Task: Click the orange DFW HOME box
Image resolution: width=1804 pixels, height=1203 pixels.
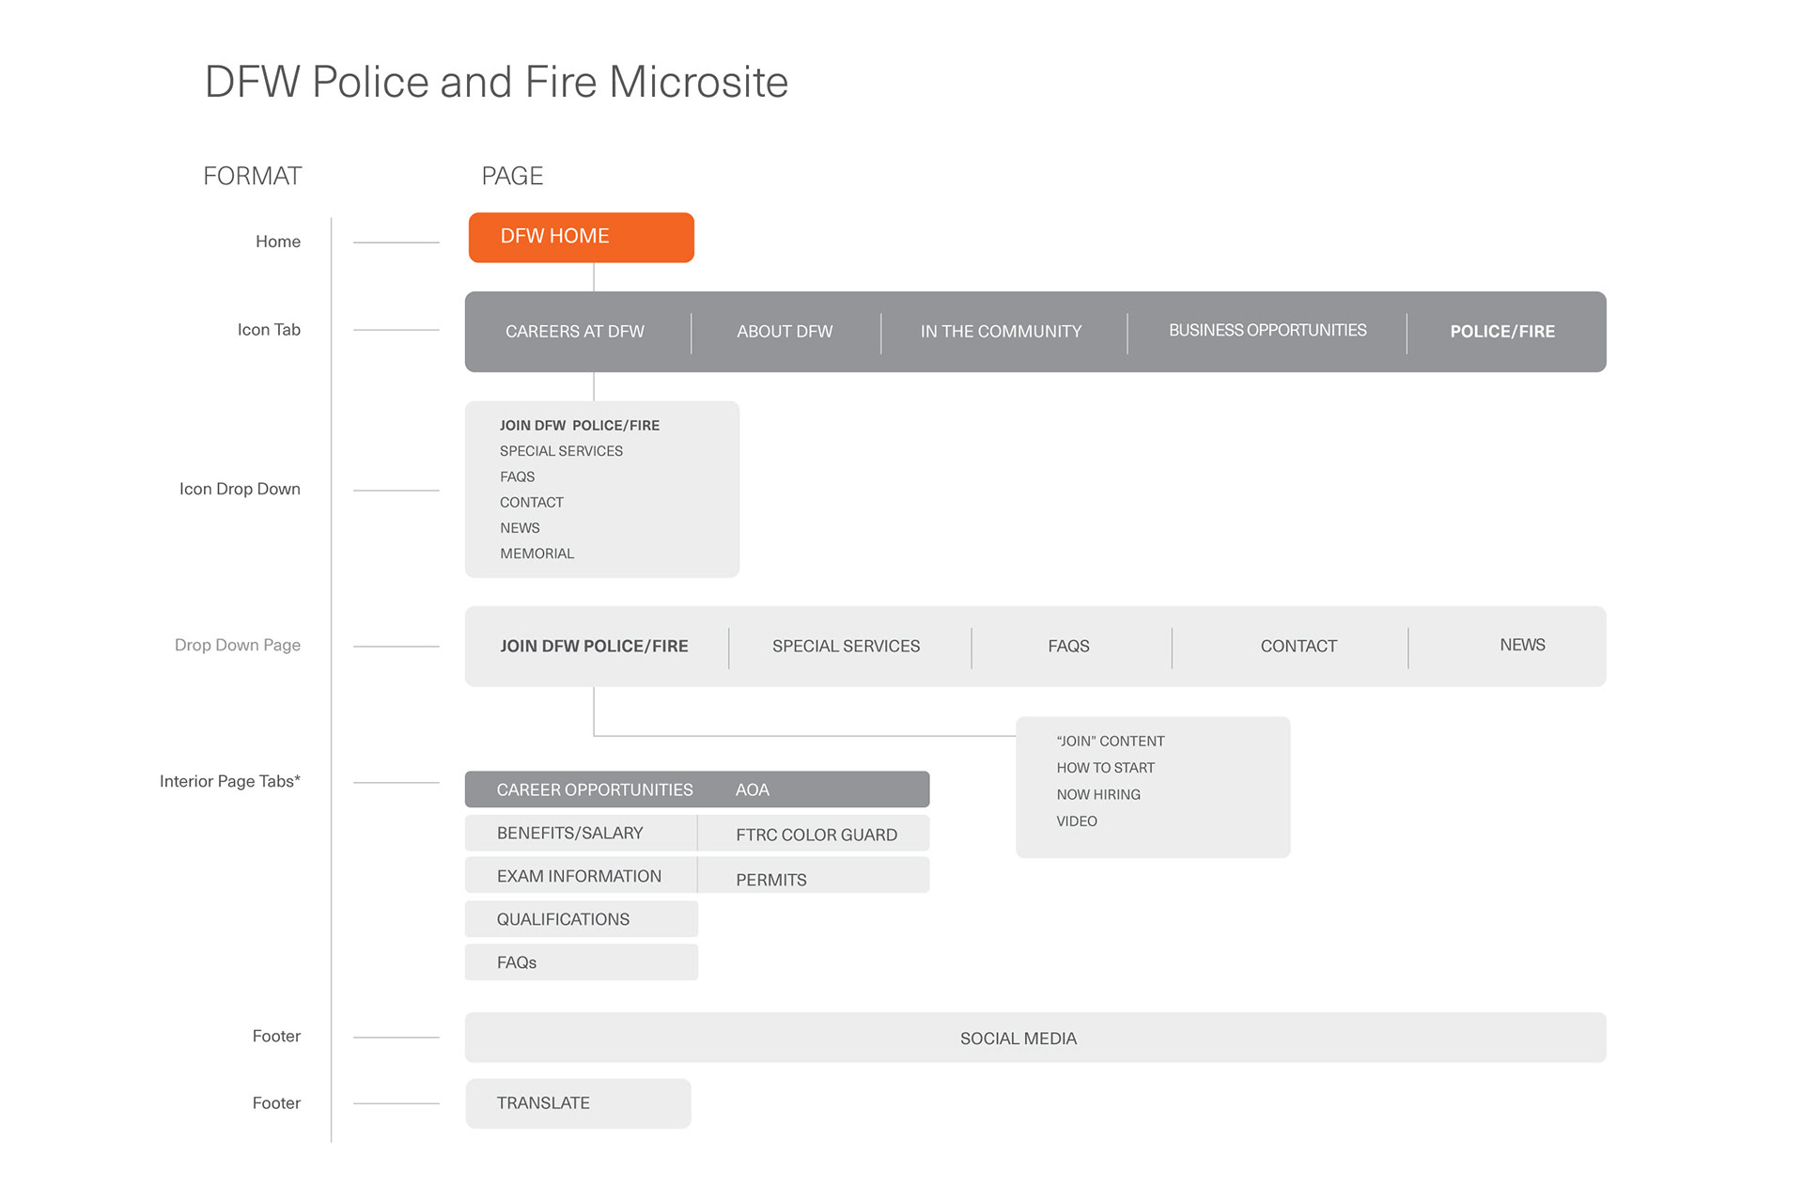Action: tap(581, 237)
